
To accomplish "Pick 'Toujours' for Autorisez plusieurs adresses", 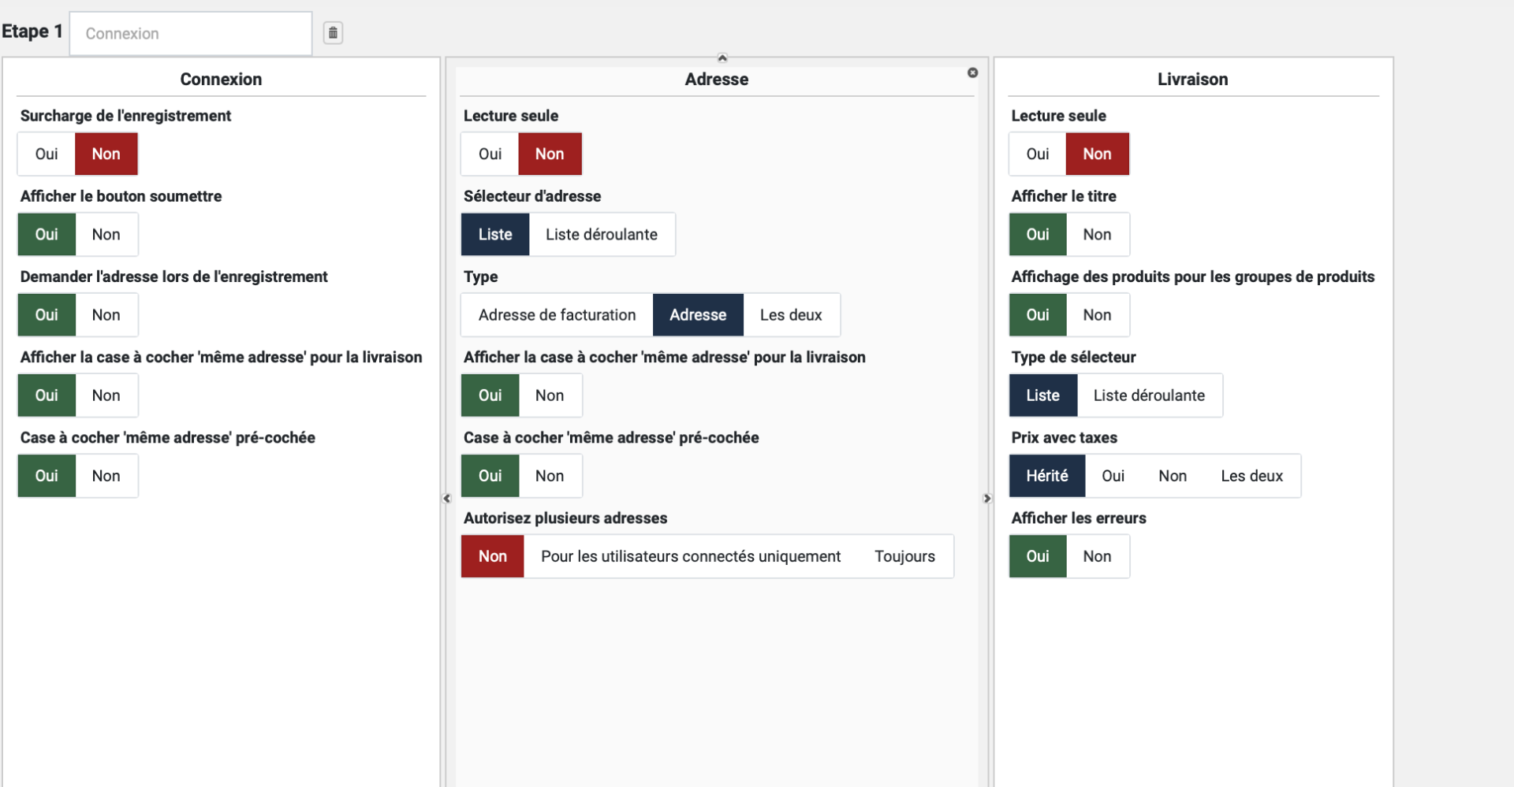I will [904, 556].
